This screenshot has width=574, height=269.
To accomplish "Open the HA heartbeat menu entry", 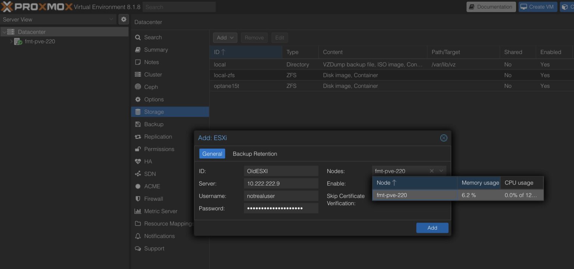I will point(148,161).
